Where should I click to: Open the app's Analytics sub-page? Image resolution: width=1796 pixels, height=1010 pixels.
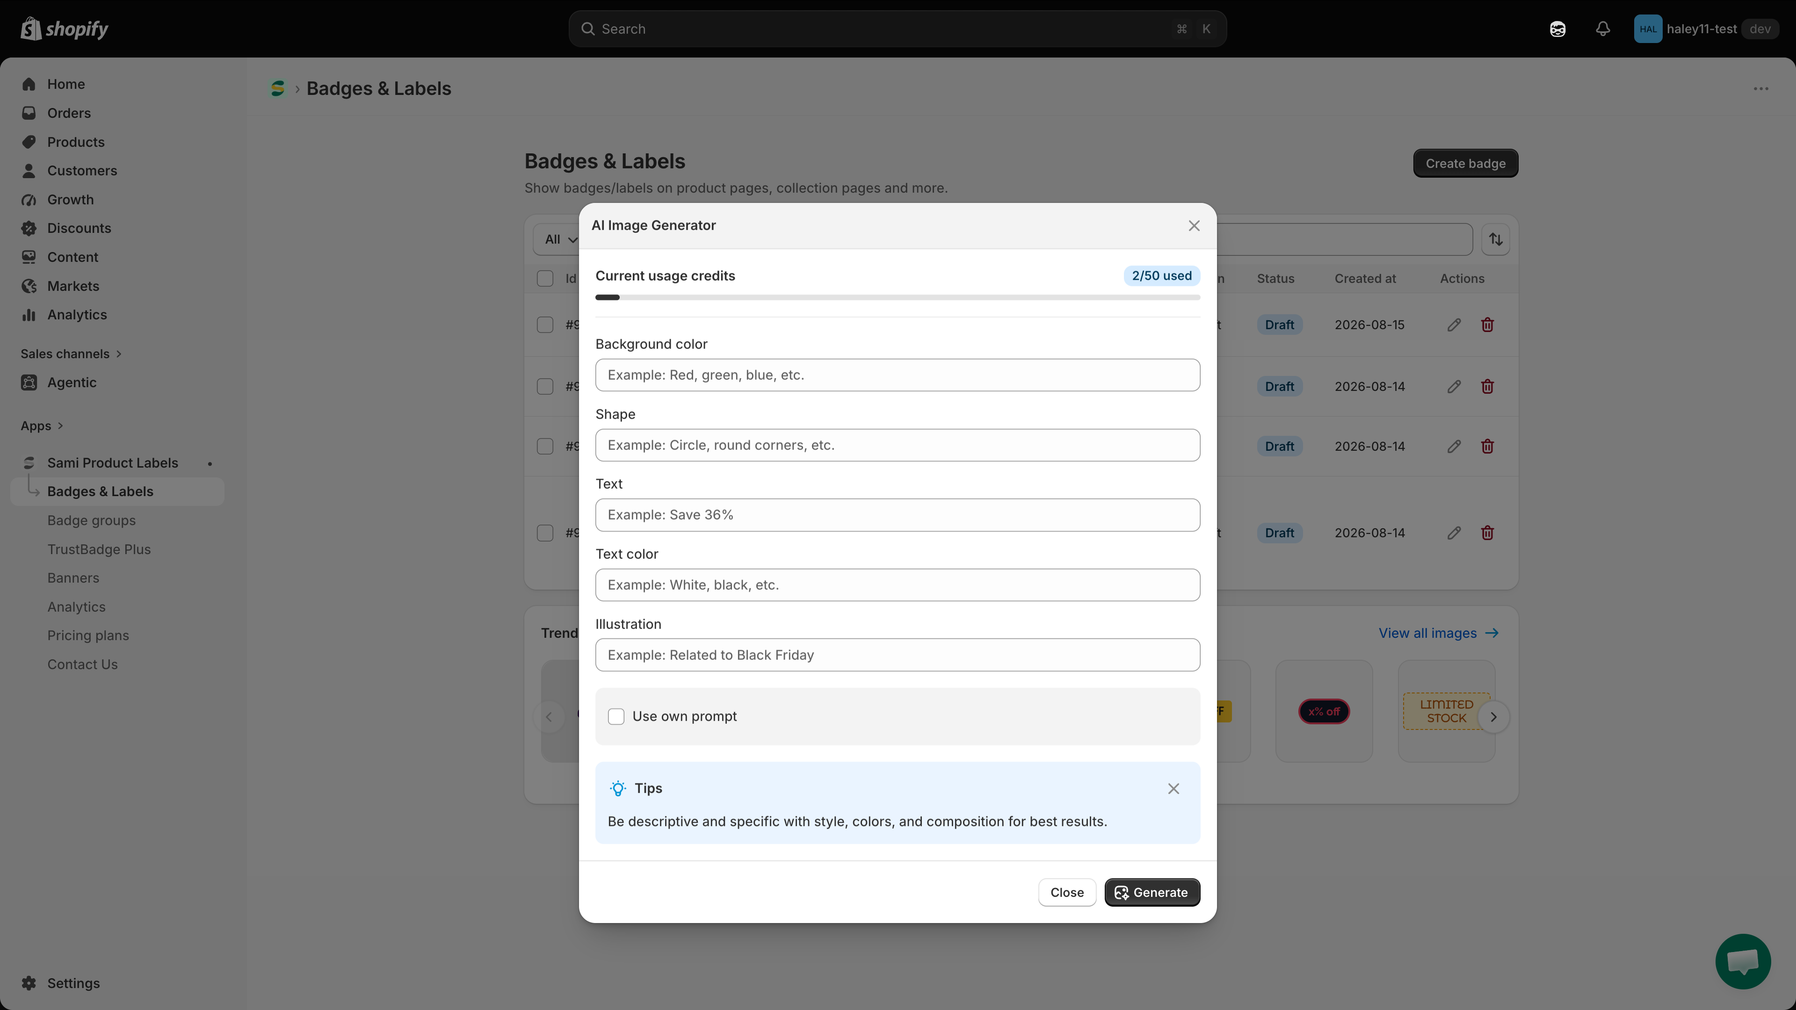(76, 607)
